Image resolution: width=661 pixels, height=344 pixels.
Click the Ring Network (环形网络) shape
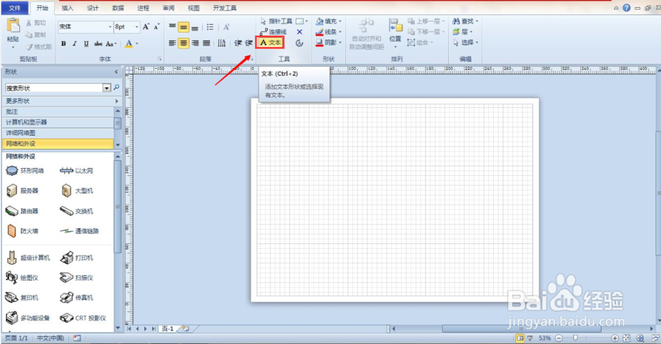click(25, 171)
